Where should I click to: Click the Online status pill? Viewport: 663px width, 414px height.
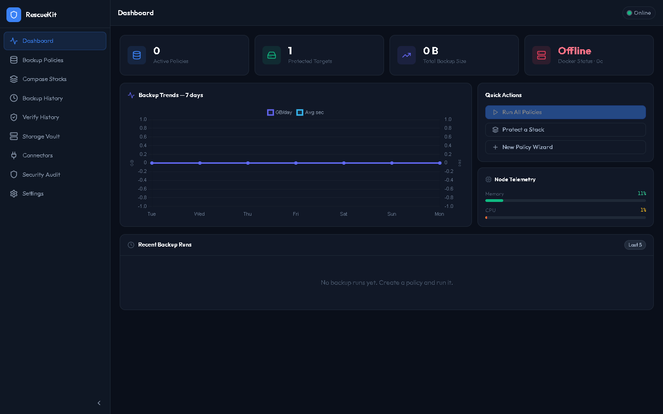tap(639, 13)
